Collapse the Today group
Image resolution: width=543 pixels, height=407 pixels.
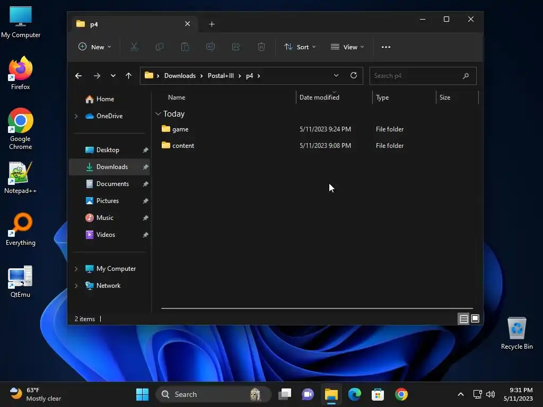click(x=158, y=114)
